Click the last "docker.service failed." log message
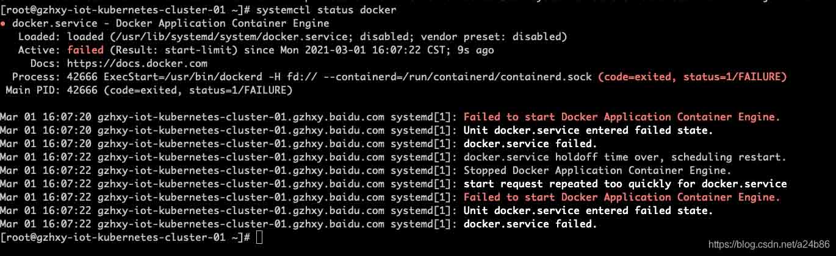836x256 pixels. (530, 224)
